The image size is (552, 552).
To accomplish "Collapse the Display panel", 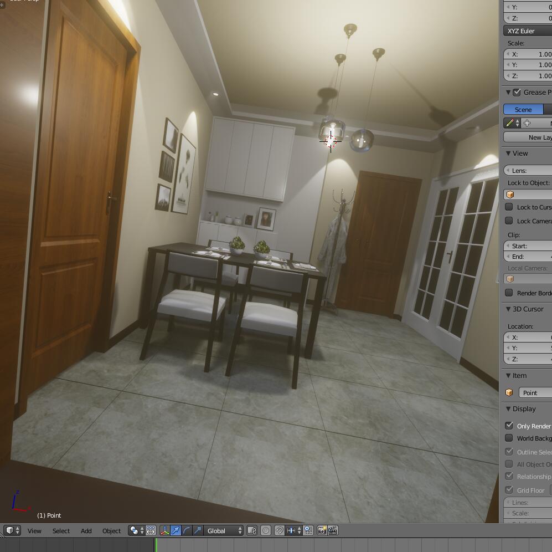I will (x=508, y=409).
